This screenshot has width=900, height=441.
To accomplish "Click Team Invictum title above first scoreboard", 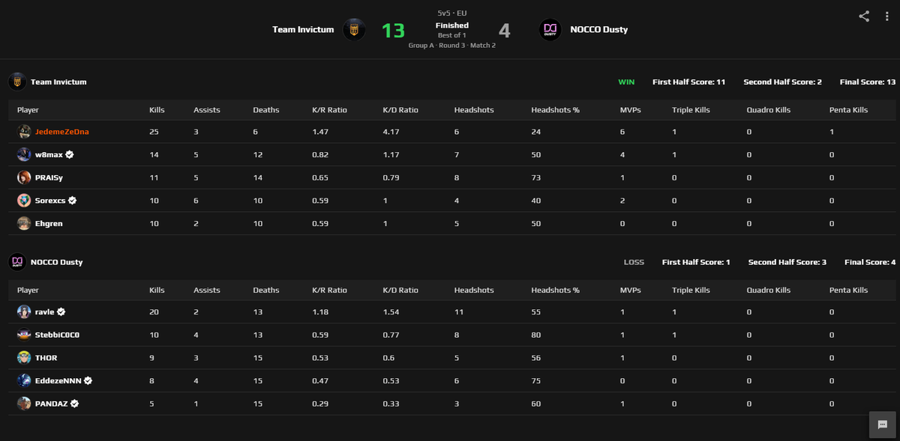I will click(x=58, y=82).
